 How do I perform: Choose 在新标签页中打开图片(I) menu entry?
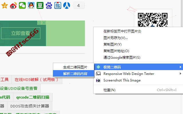(138, 31)
